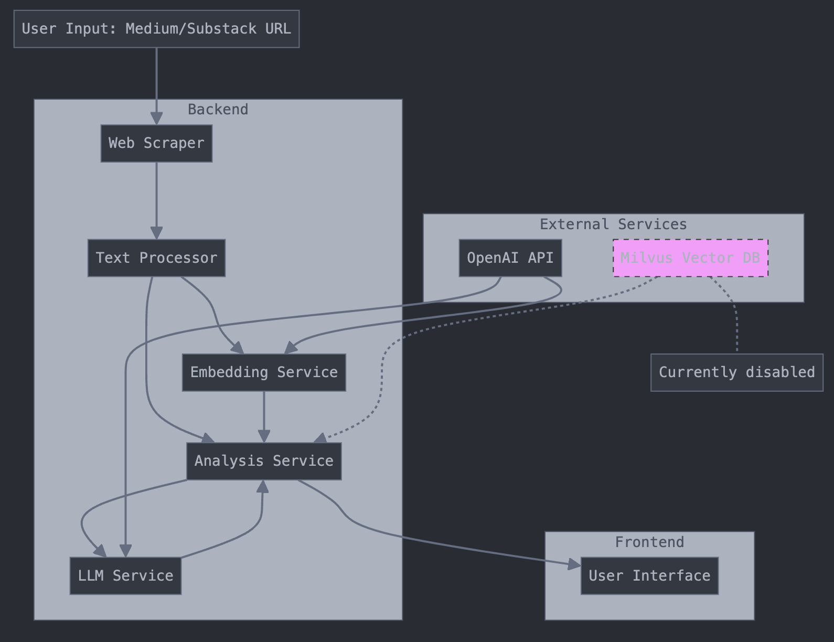Click the Backend group title
834x642 pixels.
218,110
